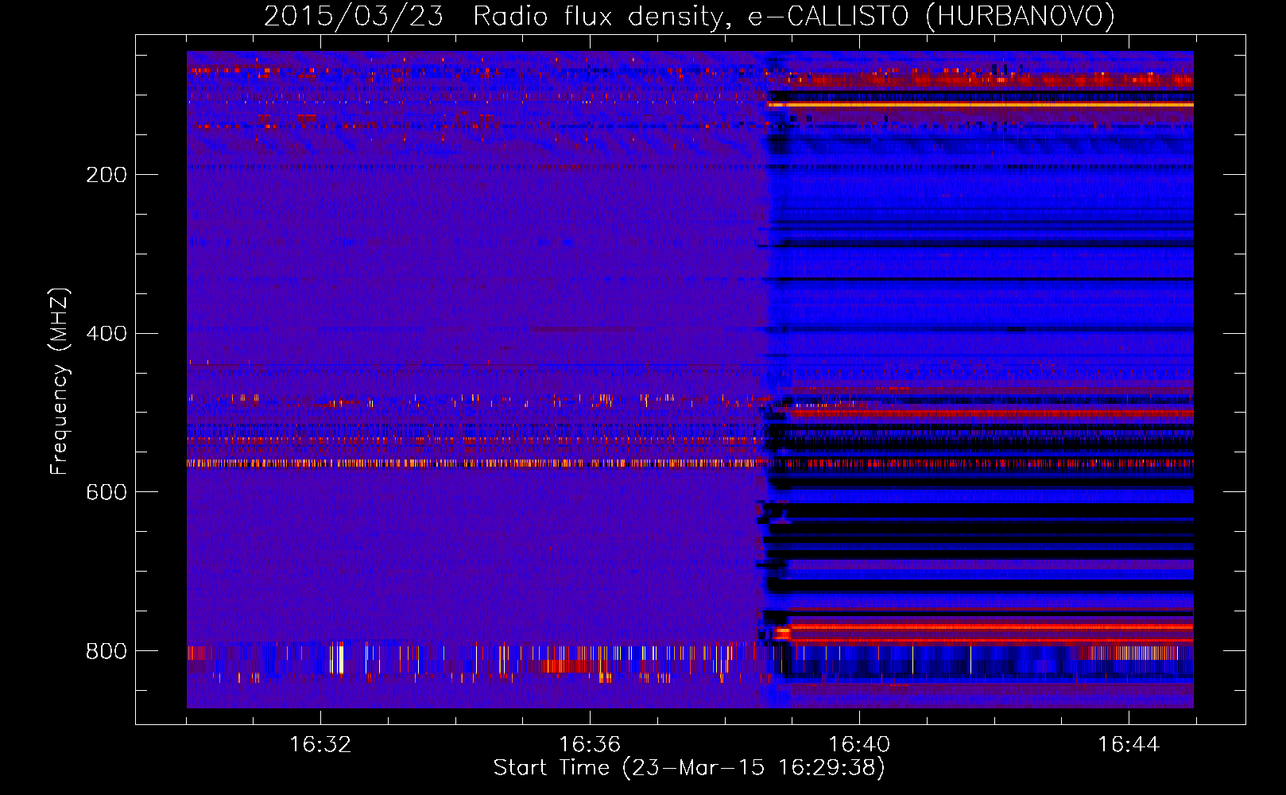The height and width of the screenshot is (795, 1286).
Task: Click the 16:44 time tick label
Action: pyautogui.click(x=1129, y=744)
